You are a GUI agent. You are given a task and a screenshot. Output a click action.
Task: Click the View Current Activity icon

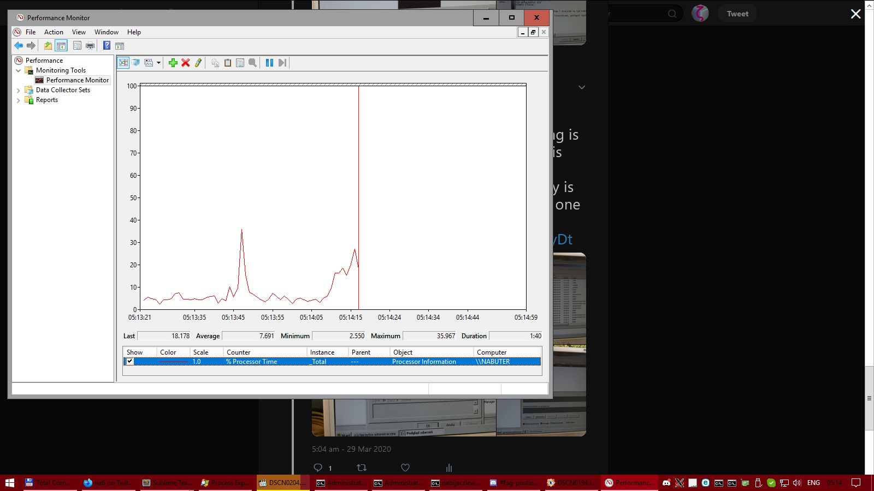[123, 63]
